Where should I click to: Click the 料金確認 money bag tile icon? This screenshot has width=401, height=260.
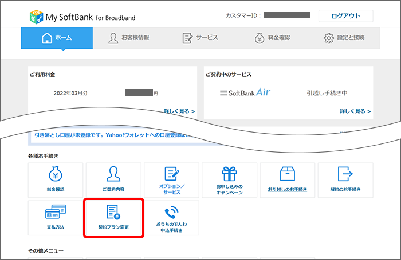click(x=56, y=174)
